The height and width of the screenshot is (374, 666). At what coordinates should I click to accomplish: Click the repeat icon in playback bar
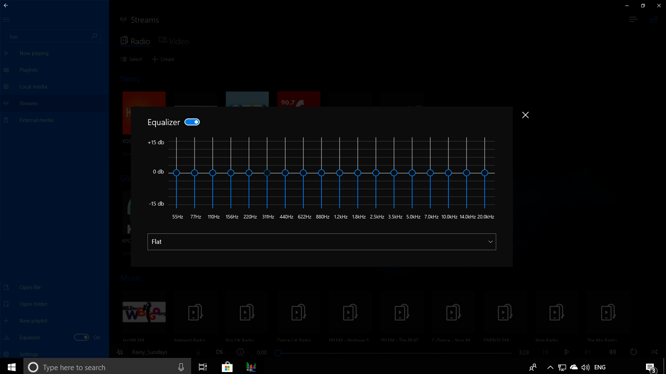633,352
